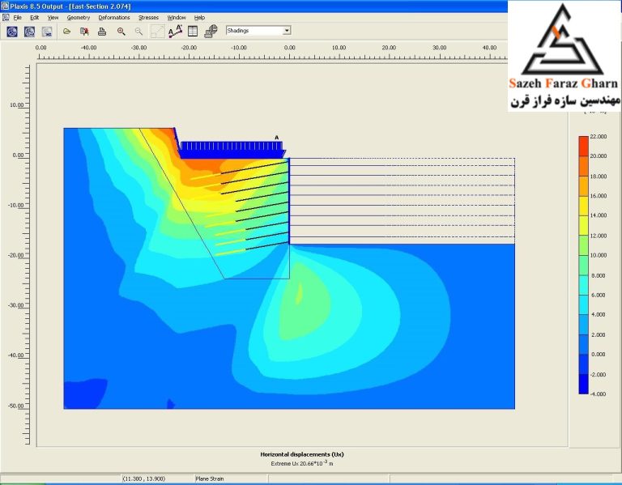Click the zoom in magnifier icon
Viewport: 622px width, 485px height.
tap(121, 32)
